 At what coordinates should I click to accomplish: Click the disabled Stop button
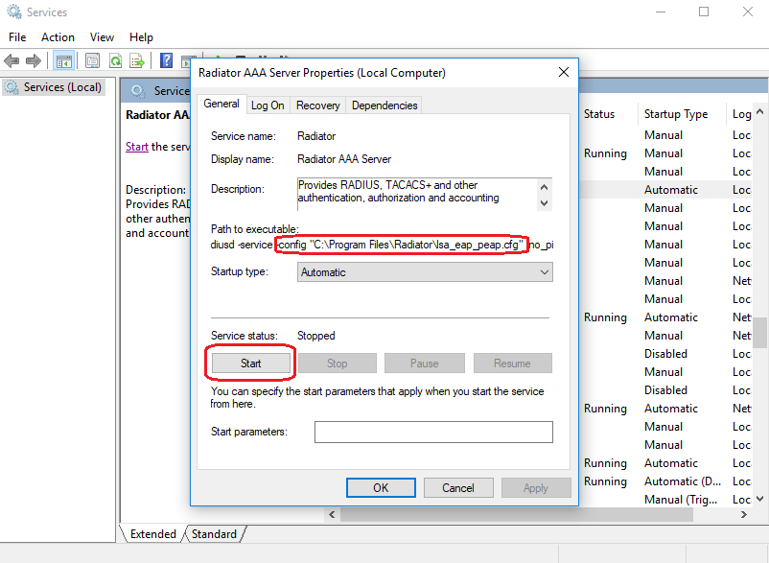pyautogui.click(x=337, y=364)
